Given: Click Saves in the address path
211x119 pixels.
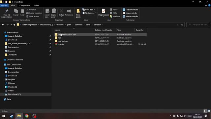Looking at the screenshot, I should [88, 25].
